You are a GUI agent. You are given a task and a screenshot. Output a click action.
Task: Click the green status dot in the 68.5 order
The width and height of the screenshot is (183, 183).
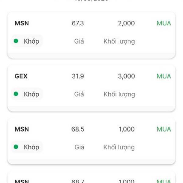(x=16, y=147)
